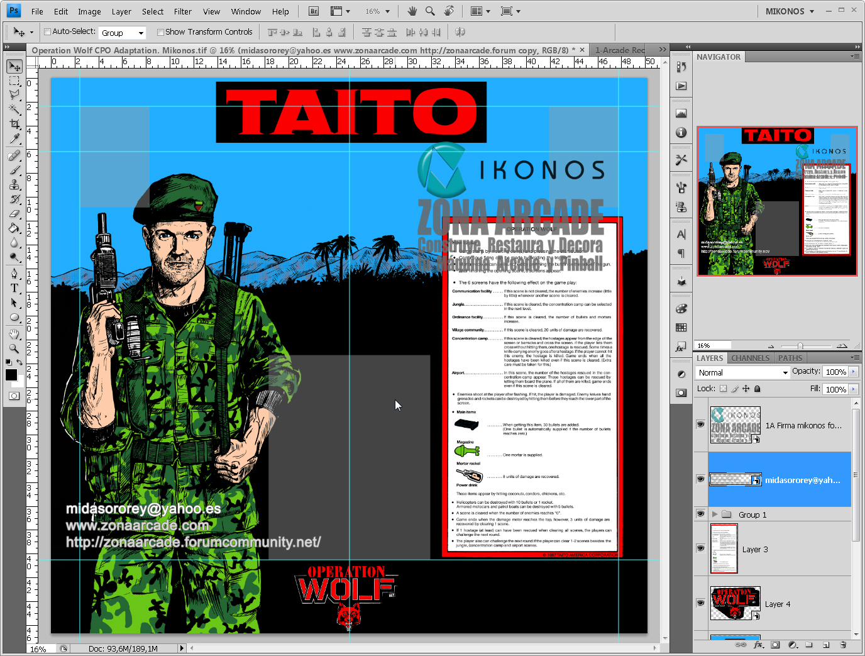The height and width of the screenshot is (656, 865).
Task: Expand the Group 1 folder
Action: coord(714,514)
